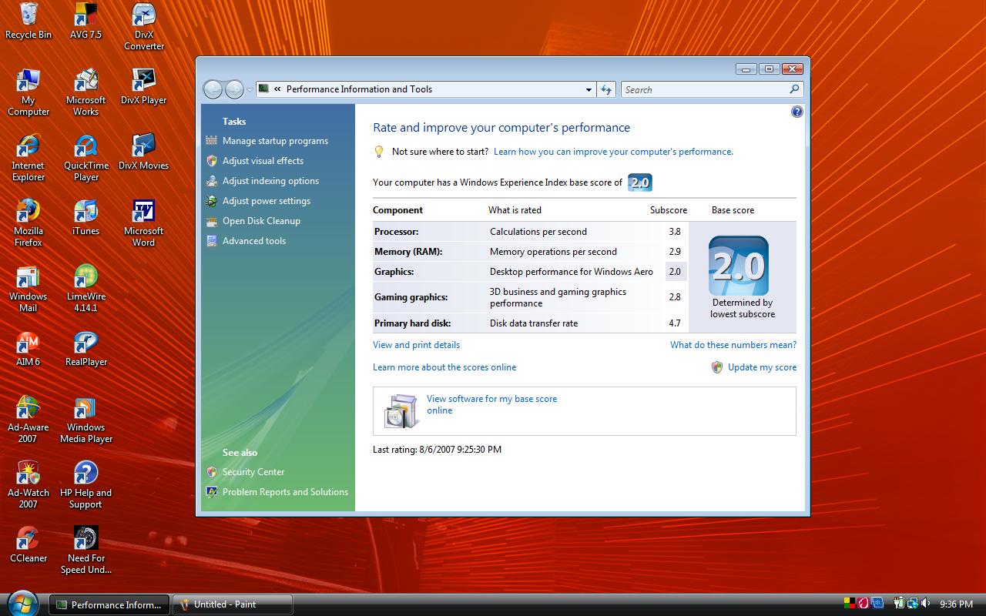Click the software box icon thumbnail
The height and width of the screenshot is (616, 986).
click(x=401, y=410)
